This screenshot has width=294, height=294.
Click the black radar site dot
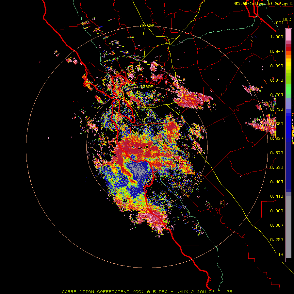click(x=147, y=147)
